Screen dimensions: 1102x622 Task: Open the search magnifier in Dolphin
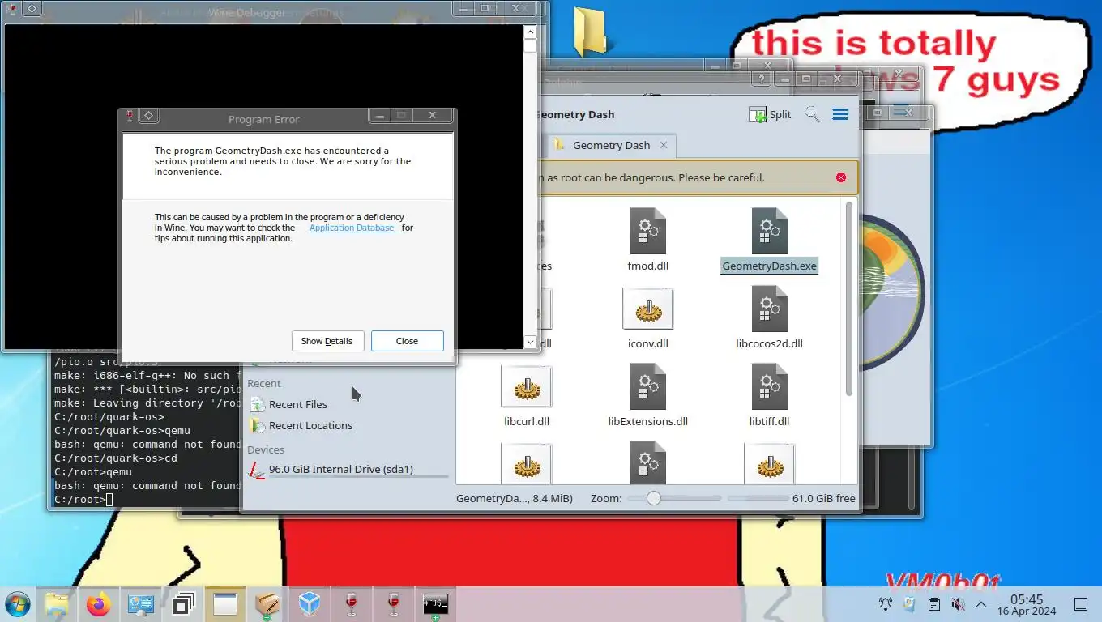812,114
